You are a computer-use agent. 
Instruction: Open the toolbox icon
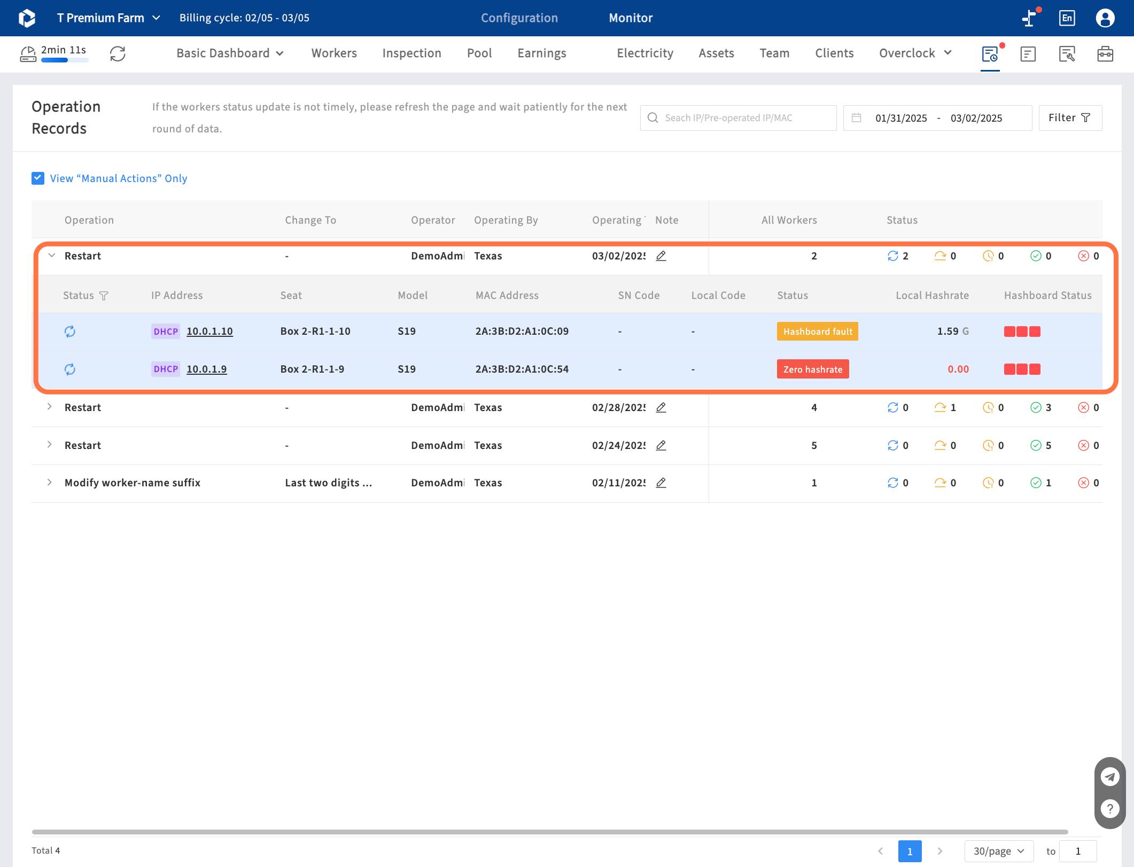pos(1105,54)
